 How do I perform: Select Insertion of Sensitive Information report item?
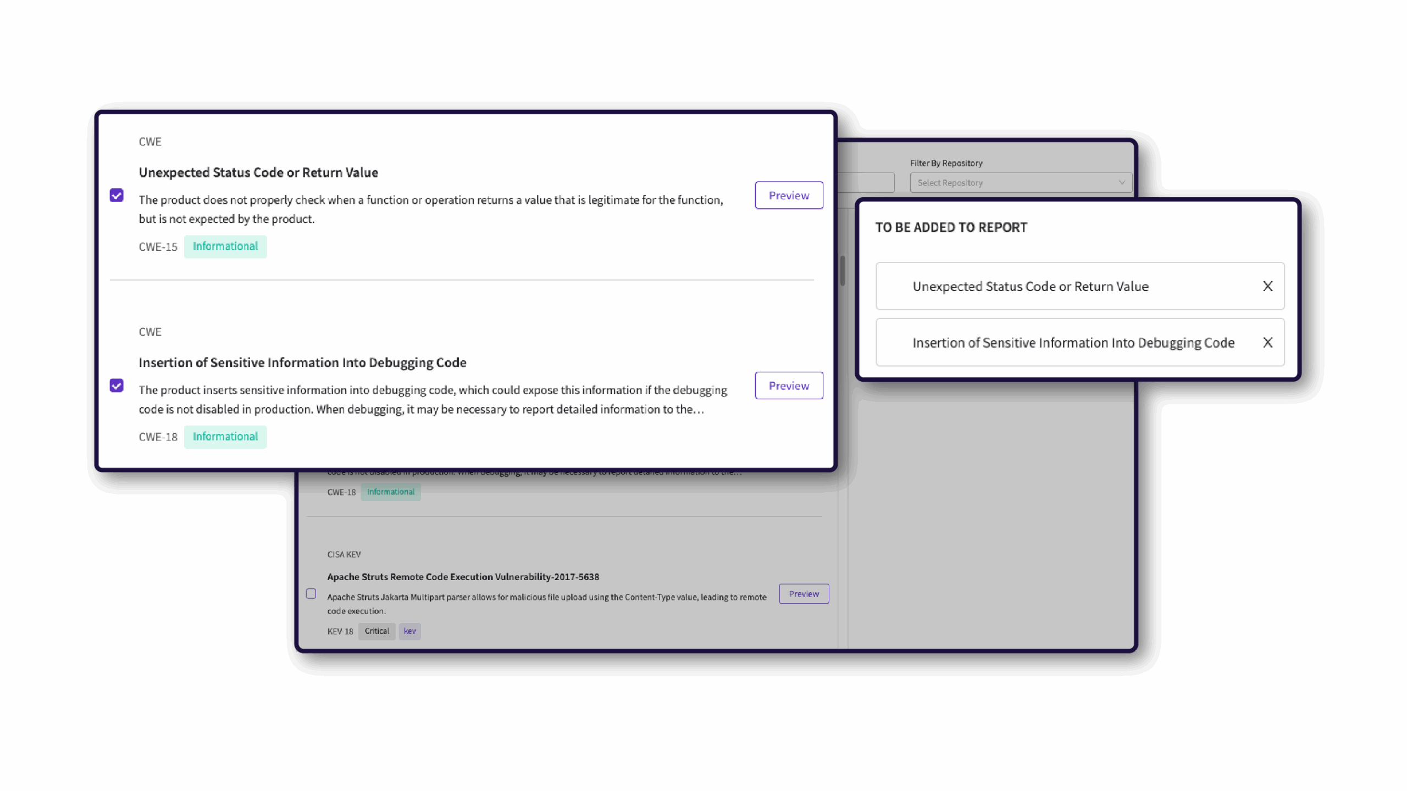pyautogui.click(x=1073, y=343)
